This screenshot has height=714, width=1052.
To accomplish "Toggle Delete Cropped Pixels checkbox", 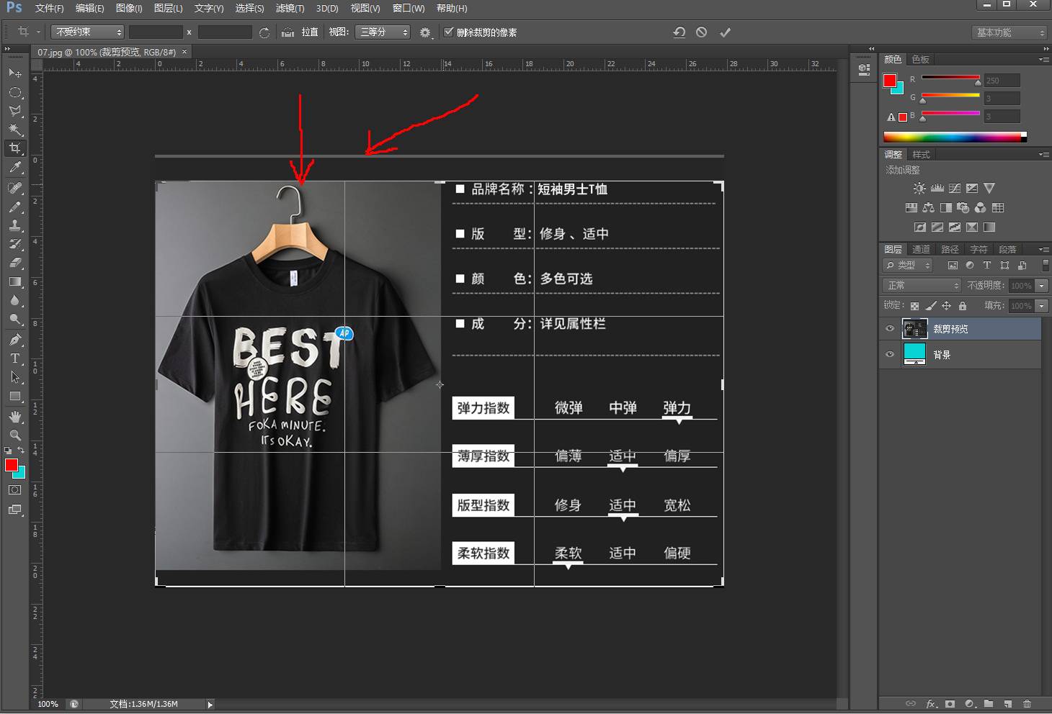I will coord(448,32).
